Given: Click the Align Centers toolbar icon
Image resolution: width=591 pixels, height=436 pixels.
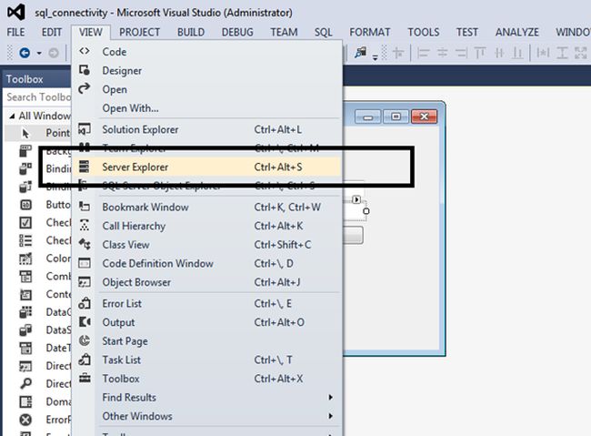Looking at the screenshot, I should click(442, 53).
